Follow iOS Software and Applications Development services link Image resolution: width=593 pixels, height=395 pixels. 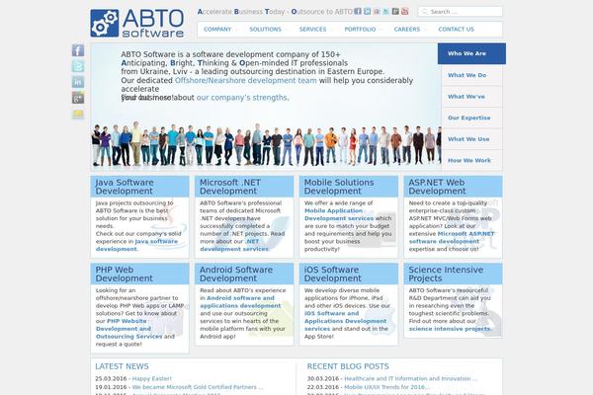(x=345, y=321)
